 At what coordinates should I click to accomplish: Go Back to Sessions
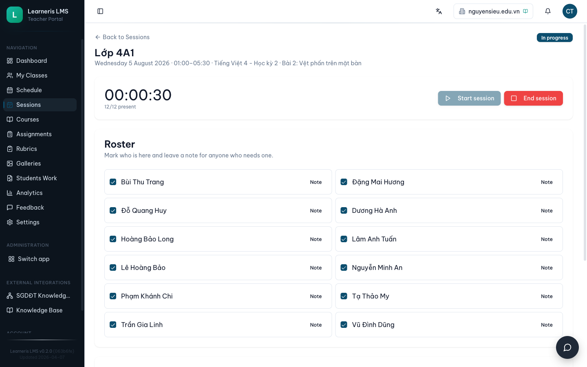122,37
